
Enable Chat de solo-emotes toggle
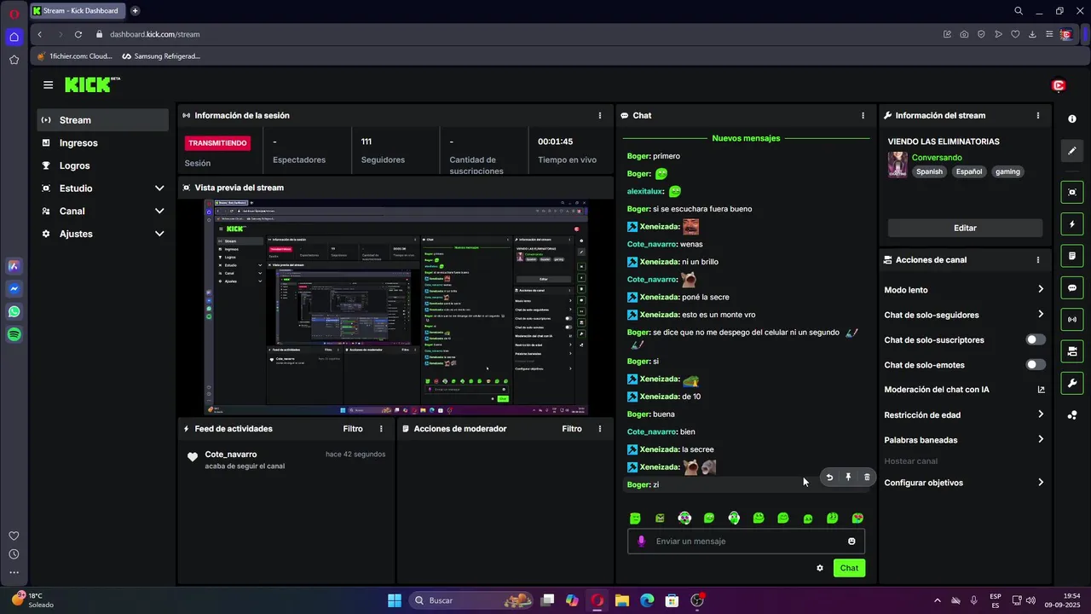pyautogui.click(x=1036, y=364)
